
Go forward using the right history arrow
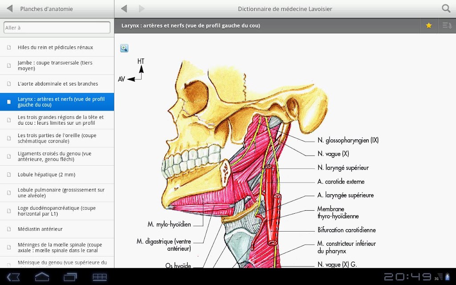click(142, 9)
